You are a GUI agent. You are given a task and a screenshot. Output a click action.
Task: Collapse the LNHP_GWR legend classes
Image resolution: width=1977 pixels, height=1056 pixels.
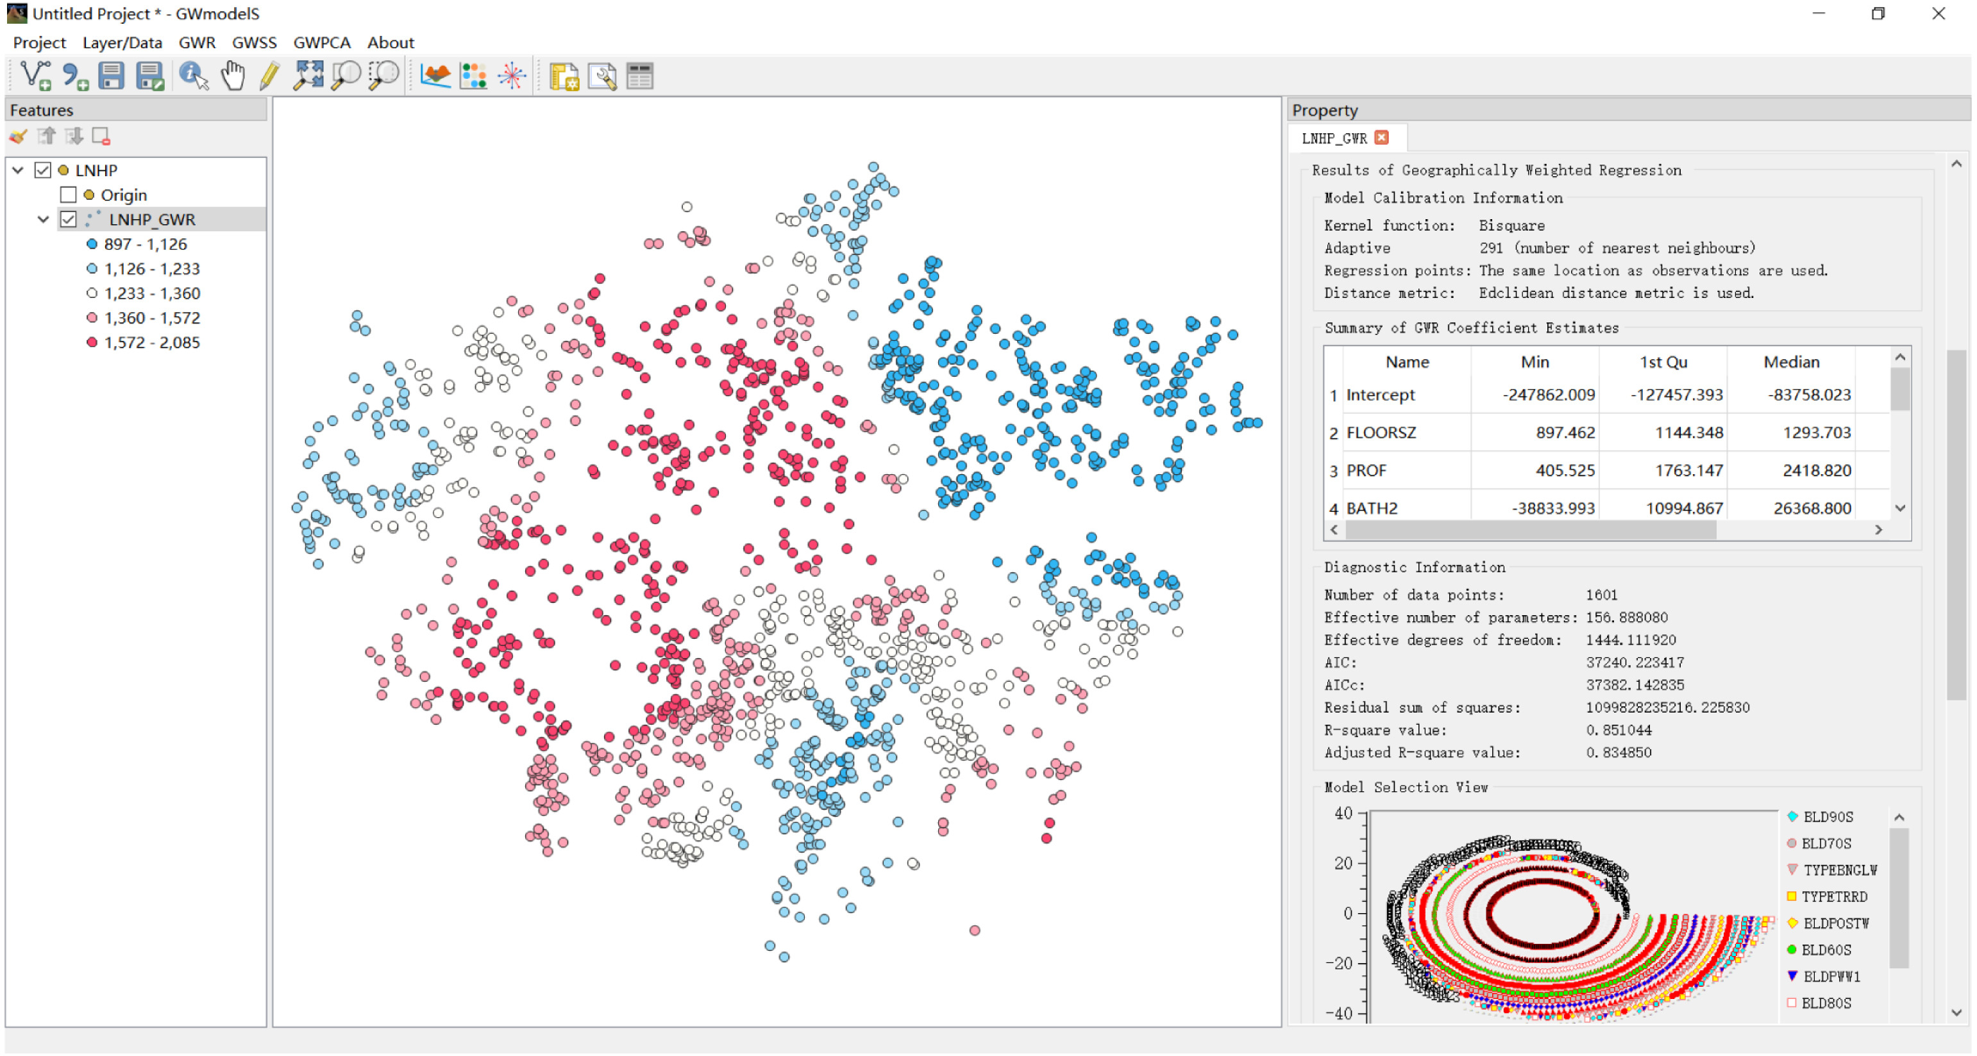point(43,219)
